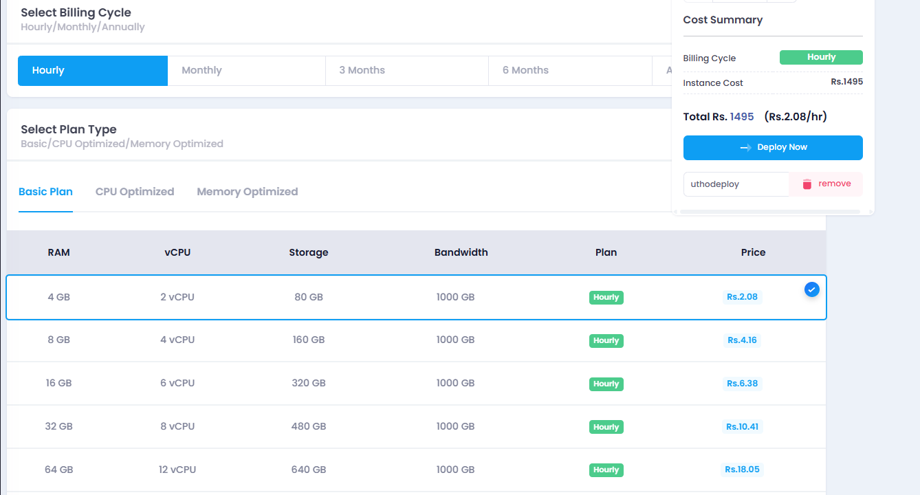Image resolution: width=920 pixels, height=495 pixels.
Task: Click the 1000 GB bandwidth in the 64 GB row
Action: (455, 470)
